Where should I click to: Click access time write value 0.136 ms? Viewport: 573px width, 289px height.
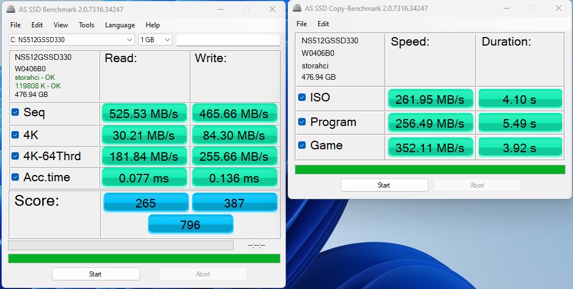click(x=234, y=178)
